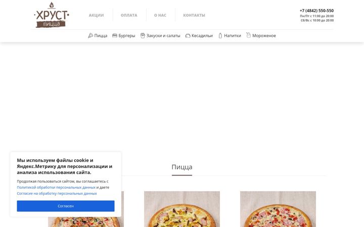Click the Сб/Вс с 10:00 до 20:00 hours text
Image resolution: width=364 pixels, height=227 pixels.
click(317, 20)
